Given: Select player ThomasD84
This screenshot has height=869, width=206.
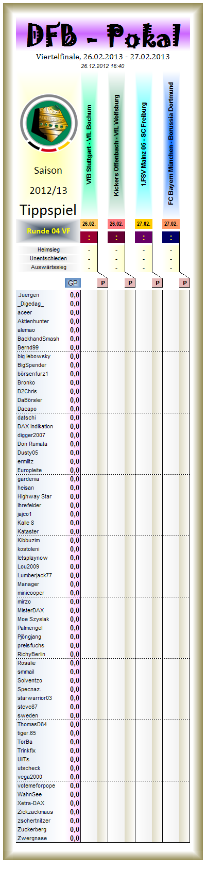Looking at the screenshot, I should [32, 724].
